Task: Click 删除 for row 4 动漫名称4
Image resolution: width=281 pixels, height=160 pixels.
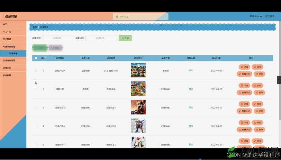Action: pyautogui.click(x=259, y=130)
